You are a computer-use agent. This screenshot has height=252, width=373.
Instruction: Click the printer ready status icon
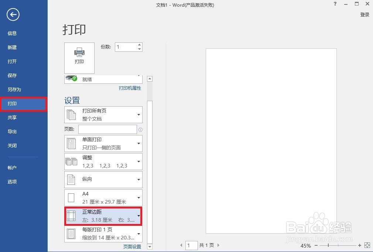[x=71, y=78]
